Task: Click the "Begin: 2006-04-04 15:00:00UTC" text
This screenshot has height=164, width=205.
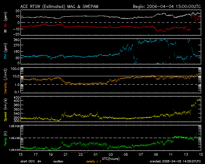Action: 167,6
